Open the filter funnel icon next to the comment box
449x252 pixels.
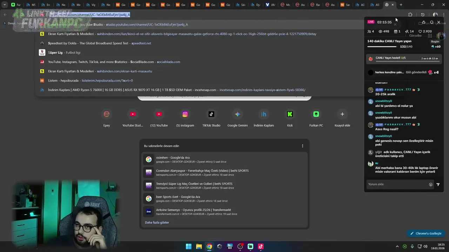click(438, 184)
